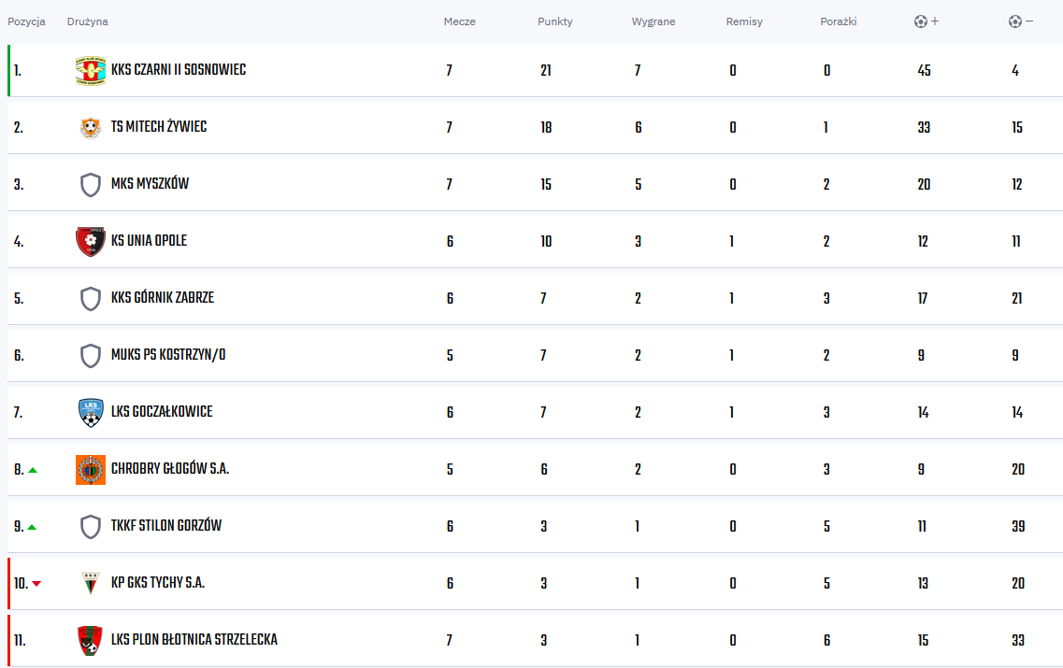
Task: Sort table by the Punkty column header
Action: [554, 21]
